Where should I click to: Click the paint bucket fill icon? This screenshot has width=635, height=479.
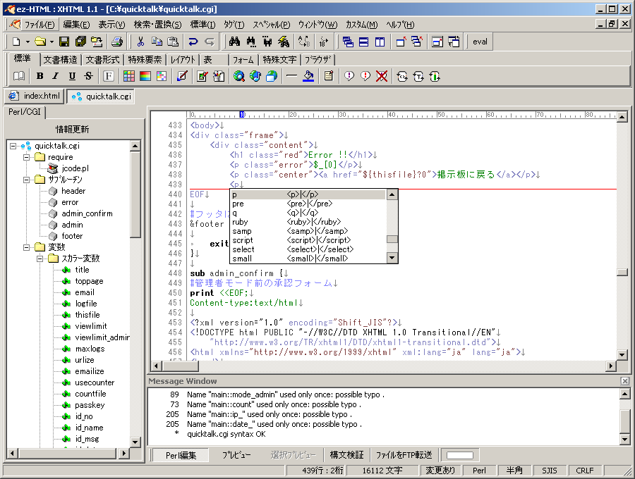coord(308,76)
